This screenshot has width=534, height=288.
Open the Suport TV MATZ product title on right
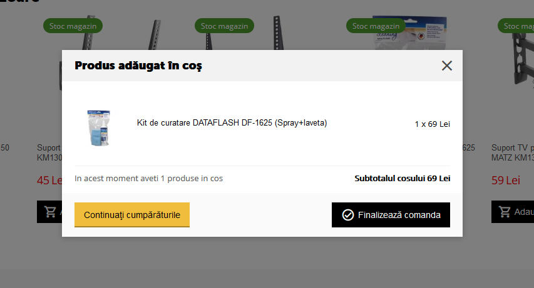click(x=513, y=152)
